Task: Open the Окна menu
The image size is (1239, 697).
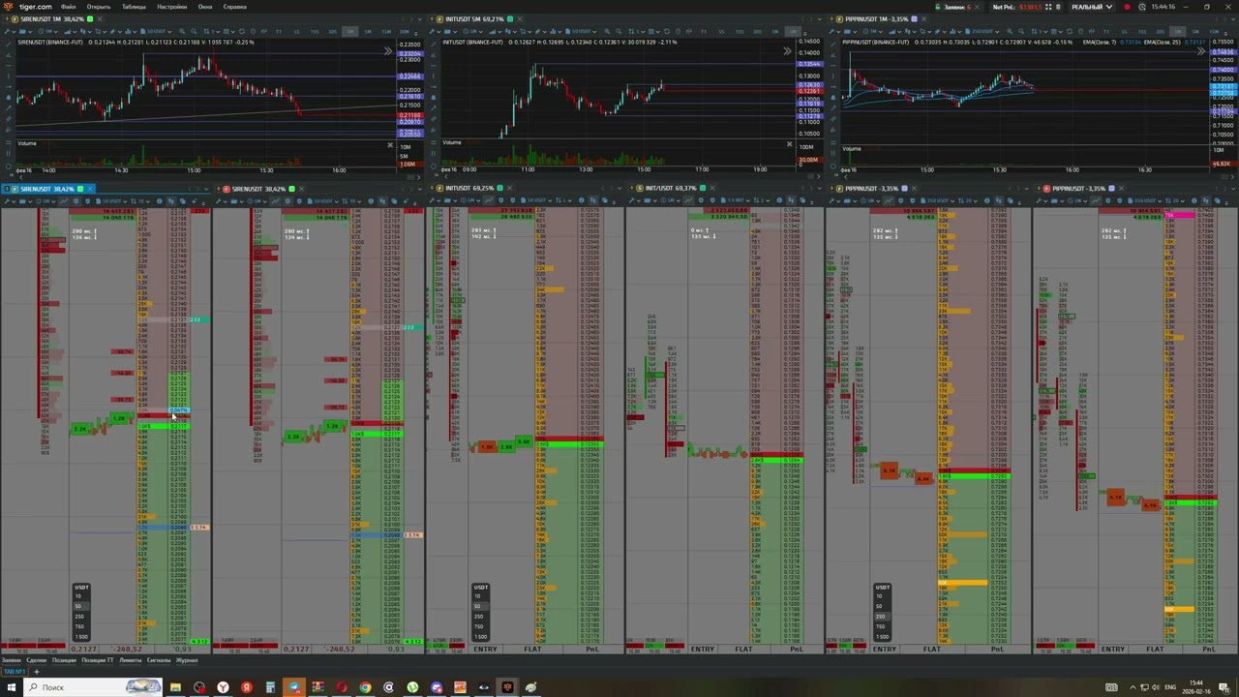Action: pos(205,7)
